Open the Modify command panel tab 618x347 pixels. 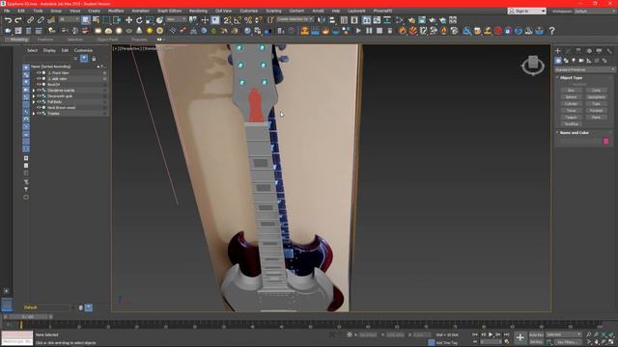click(568, 51)
